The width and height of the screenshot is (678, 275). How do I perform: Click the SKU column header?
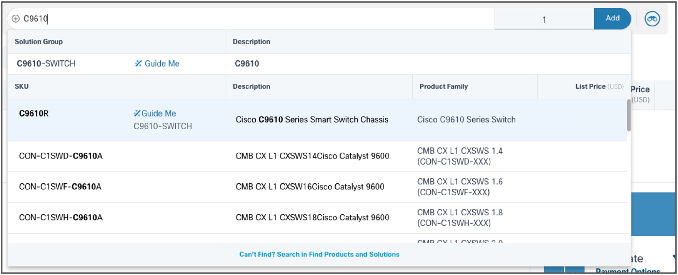point(22,86)
